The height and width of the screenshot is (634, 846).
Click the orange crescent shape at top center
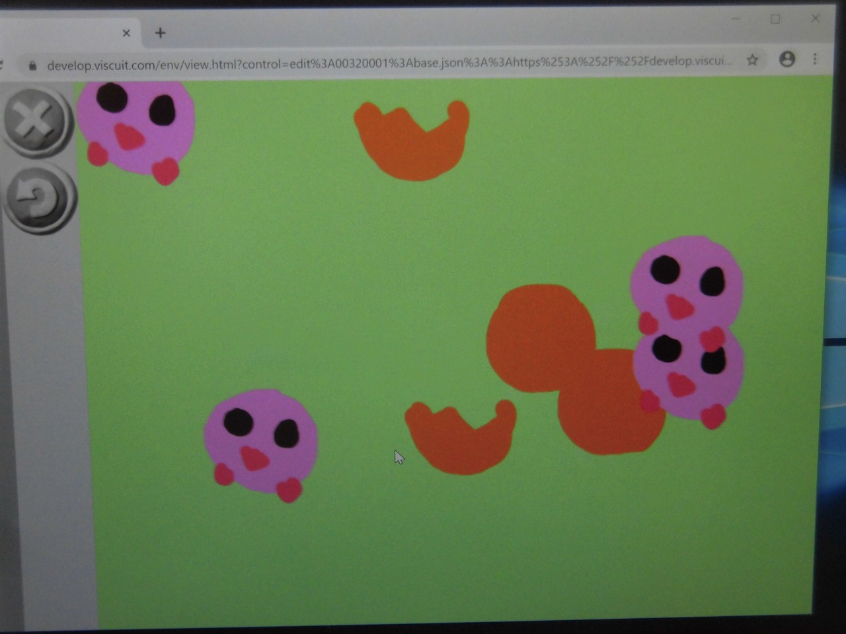pos(412,140)
